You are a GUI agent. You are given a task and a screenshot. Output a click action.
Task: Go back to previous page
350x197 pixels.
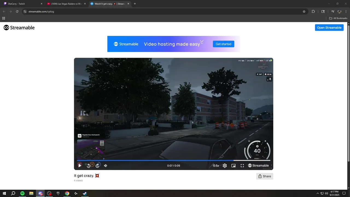(4, 11)
